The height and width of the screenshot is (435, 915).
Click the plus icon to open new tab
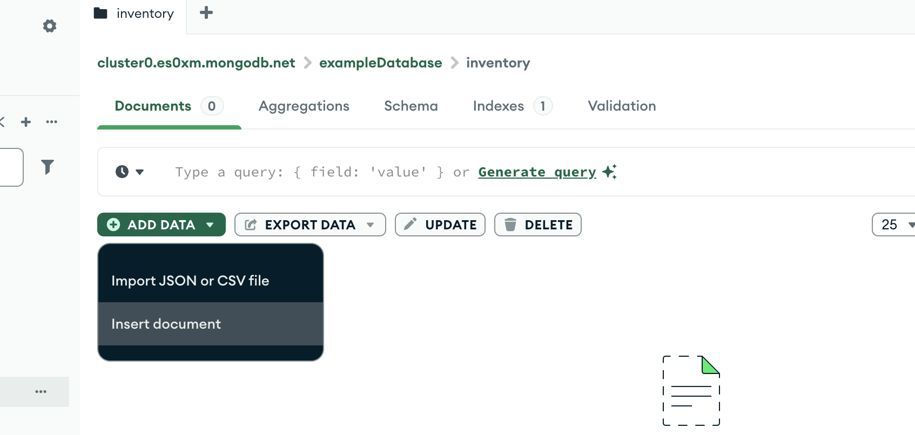(206, 12)
